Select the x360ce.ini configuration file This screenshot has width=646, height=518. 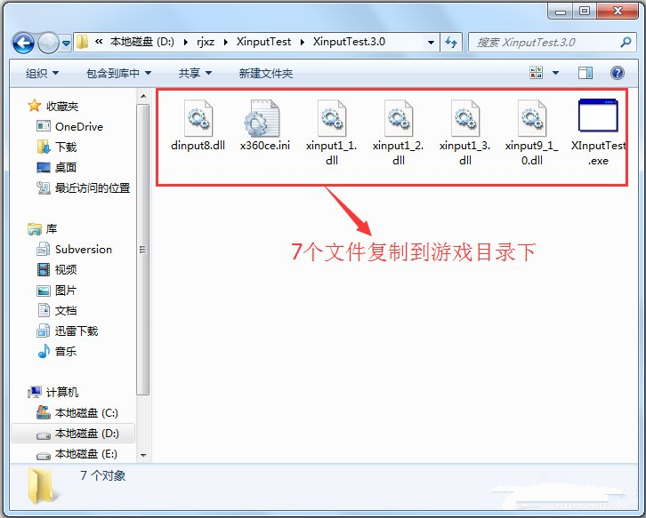[264, 118]
